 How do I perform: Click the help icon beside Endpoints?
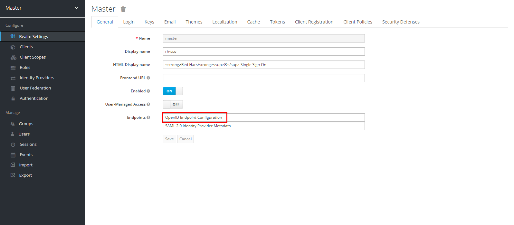tap(148, 117)
